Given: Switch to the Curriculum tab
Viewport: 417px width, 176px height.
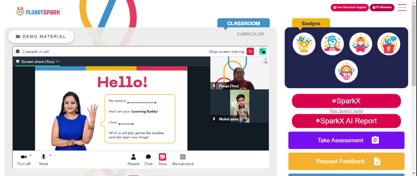Looking at the screenshot, I should pyautogui.click(x=250, y=34).
